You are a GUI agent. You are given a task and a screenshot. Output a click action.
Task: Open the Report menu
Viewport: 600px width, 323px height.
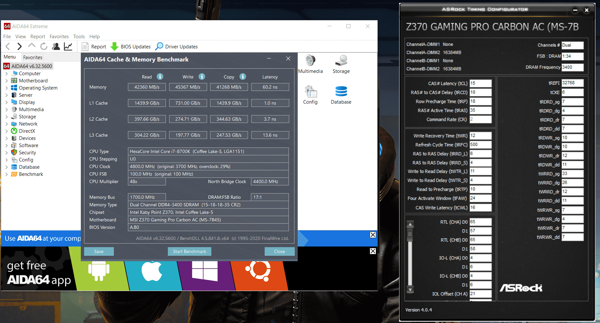tap(38, 37)
